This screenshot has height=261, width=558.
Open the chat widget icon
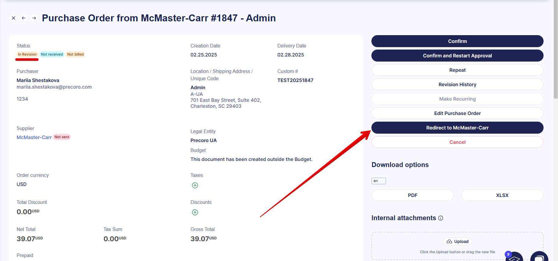[x=539, y=257]
